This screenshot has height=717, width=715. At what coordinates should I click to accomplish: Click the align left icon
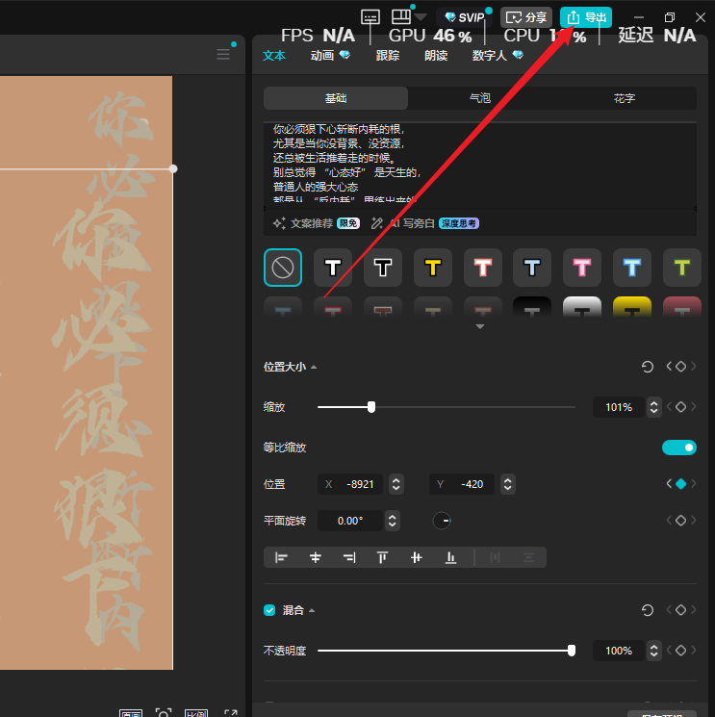(x=282, y=557)
